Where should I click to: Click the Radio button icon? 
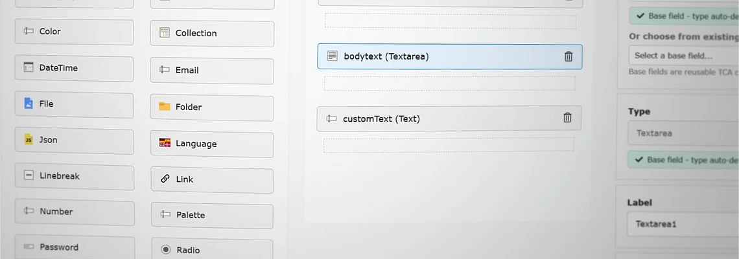tap(165, 249)
